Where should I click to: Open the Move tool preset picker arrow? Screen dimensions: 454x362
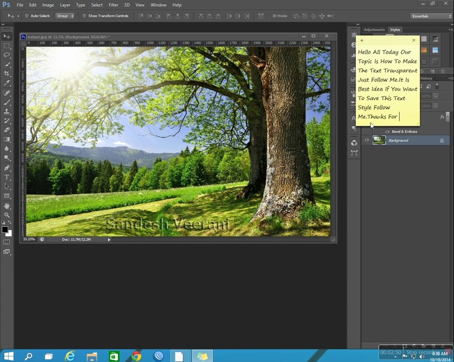[x=18, y=16]
